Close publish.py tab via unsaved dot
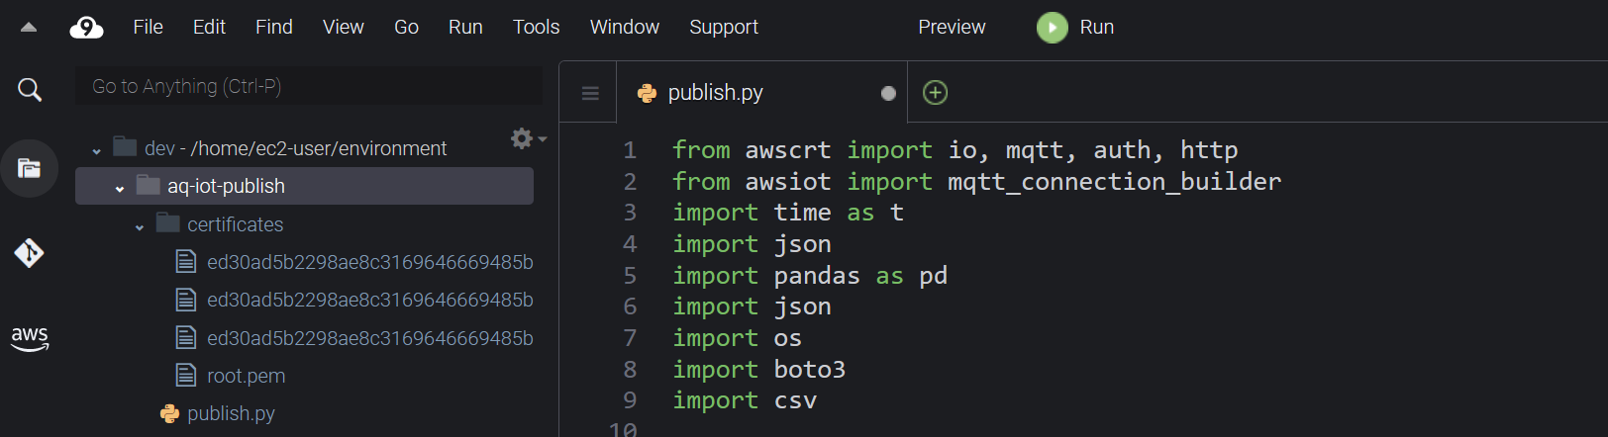 coord(888,93)
